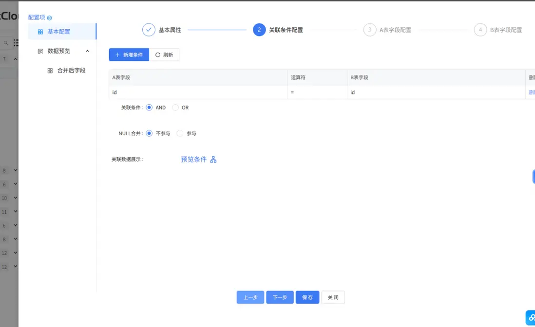
Task: Select the 基本配置 grid icon in sidebar
Action: tap(40, 32)
